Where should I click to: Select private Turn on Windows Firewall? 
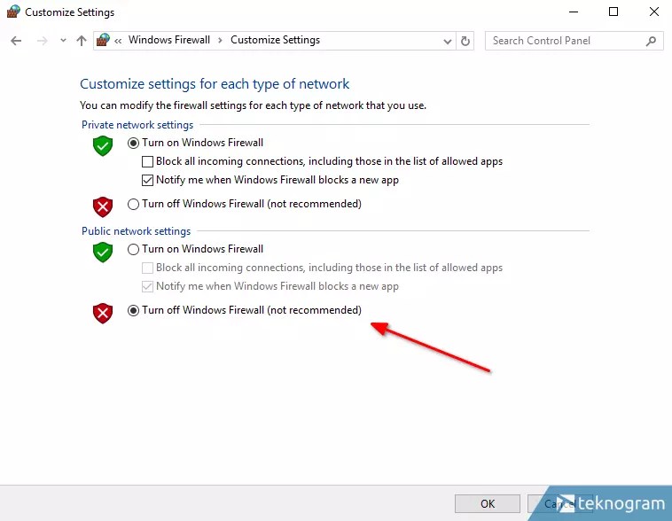click(133, 143)
